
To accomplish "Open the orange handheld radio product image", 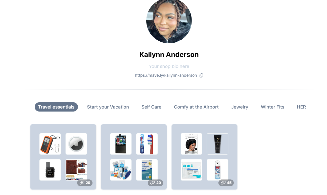I will tap(50, 144).
